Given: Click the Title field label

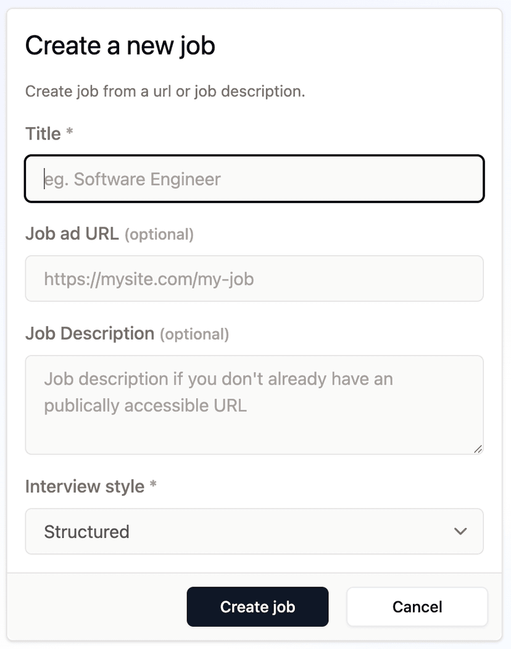Looking at the screenshot, I should (41, 133).
